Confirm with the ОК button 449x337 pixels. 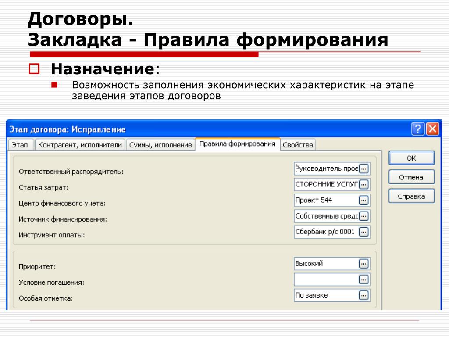(x=411, y=158)
